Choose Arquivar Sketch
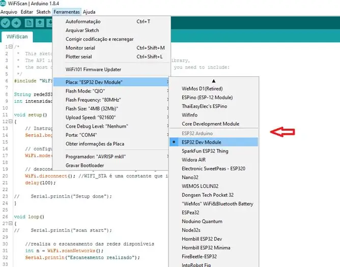Viewport: 340px width, 267px height. [111, 31]
